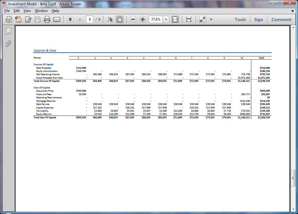Open the Tools pane
The height and width of the screenshot is (214, 298).
240,19
